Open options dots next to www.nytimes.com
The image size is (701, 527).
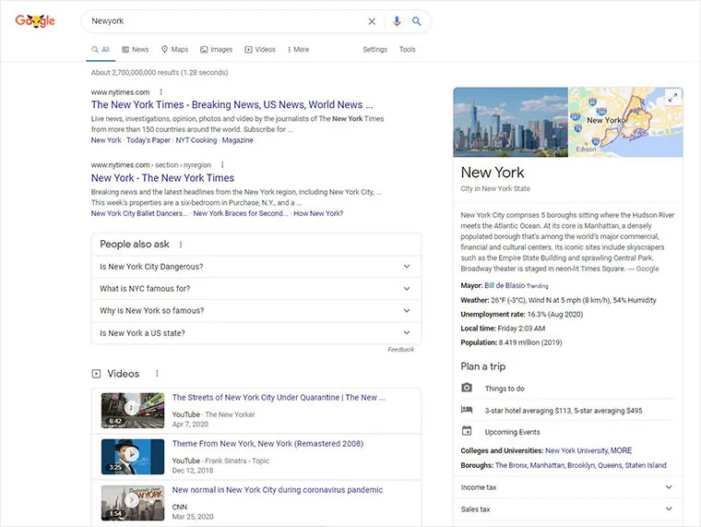click(160, 92)
